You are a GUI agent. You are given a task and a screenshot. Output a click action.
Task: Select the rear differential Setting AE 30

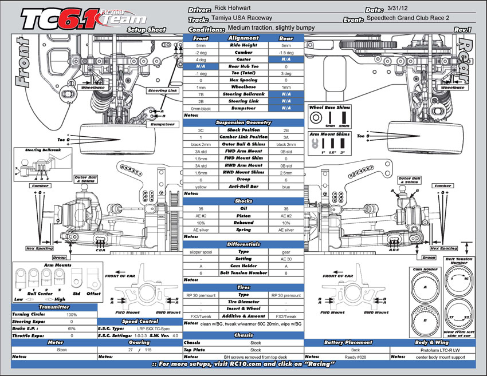coord(286,259)
